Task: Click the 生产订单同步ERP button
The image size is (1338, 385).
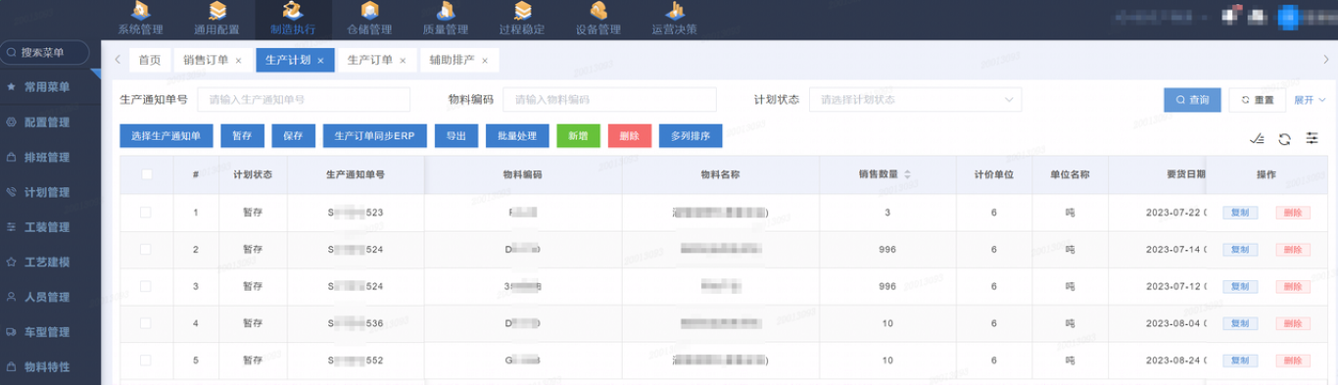Action: (x=375, y=136)
